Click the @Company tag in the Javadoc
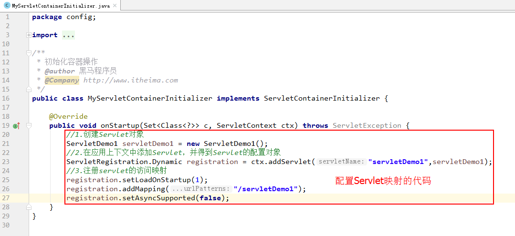 pos(62,81)
